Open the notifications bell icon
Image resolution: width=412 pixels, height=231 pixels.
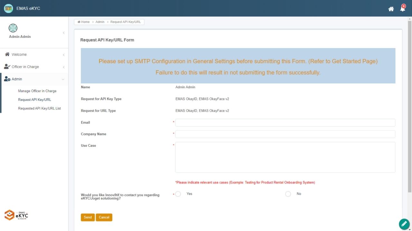pos(403,9)
